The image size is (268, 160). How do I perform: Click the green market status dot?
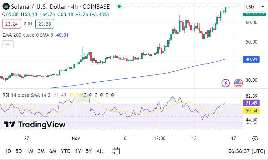tap(119, 7)
